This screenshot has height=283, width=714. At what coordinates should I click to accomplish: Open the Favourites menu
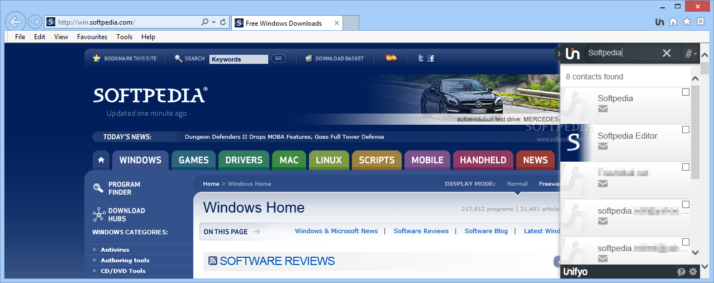[92, 37]
